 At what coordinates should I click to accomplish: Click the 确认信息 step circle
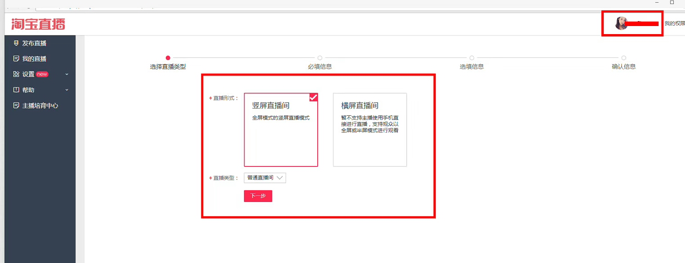tap(623, 58)
